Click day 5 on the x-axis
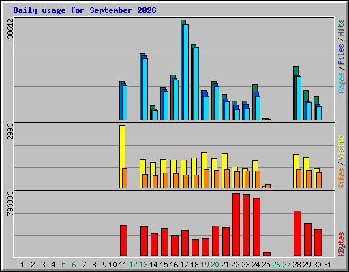The height and width of the screenshot is (272, 349). pyautogui.click(x=63, y=265)
